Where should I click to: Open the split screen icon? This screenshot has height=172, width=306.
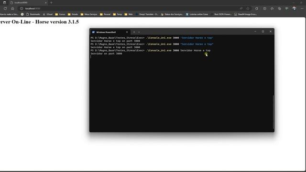click(264, 9)
